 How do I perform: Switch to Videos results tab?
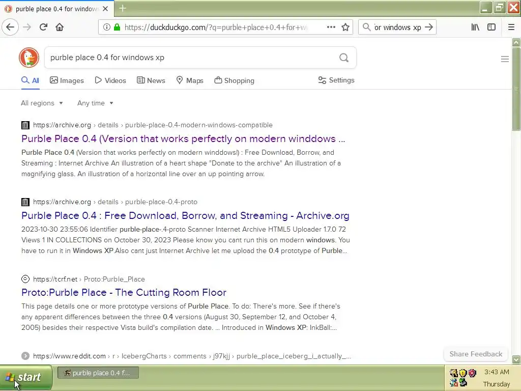pos(110,80)
